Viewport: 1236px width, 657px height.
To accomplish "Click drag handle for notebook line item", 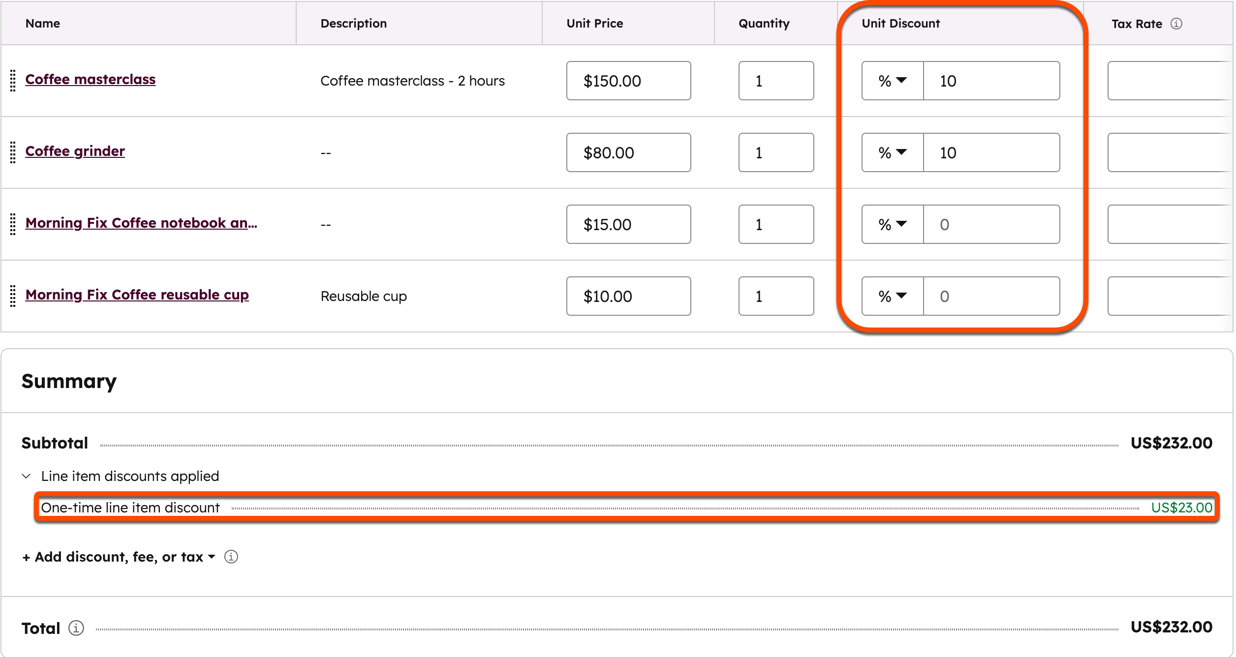I will point(13,224).
